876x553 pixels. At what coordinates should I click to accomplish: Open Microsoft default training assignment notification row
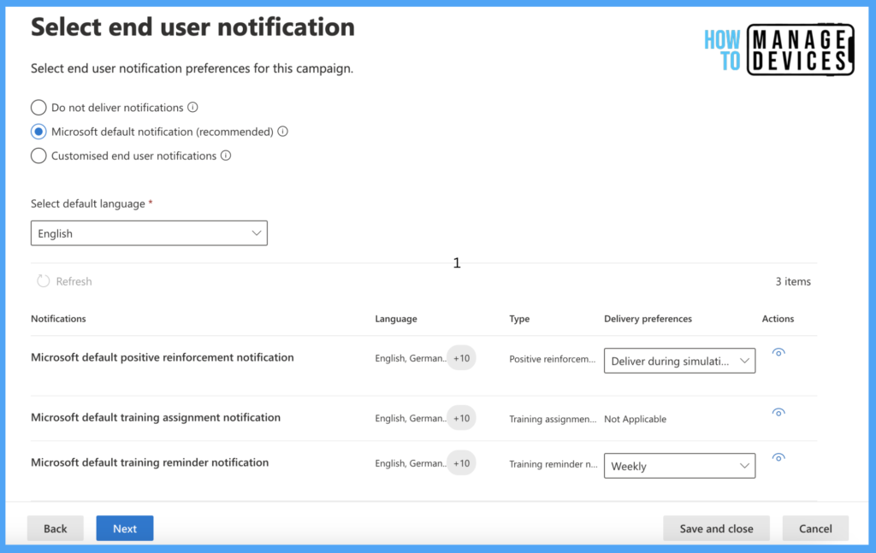(156, 418)
